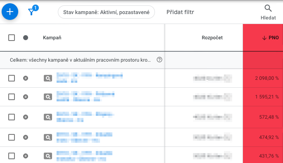This screenshot has width=283, height=163.
Task: Click the Rozpočet column header
Action: click(x=212, y=38)
